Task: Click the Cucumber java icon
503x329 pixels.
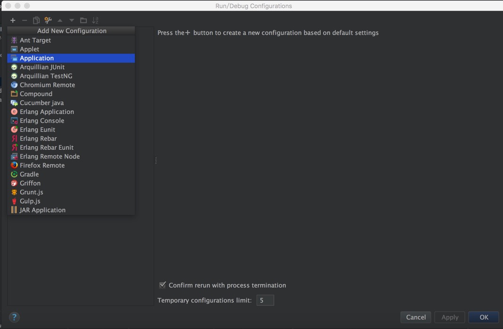Action: pos(14,103)
